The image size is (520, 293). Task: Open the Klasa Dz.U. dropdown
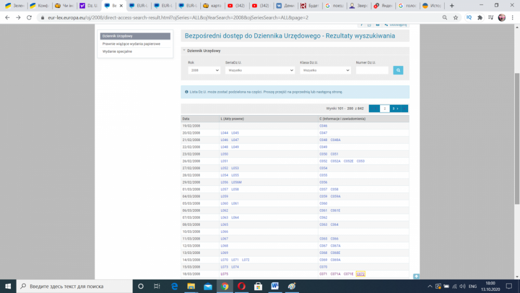coord(325,70)
